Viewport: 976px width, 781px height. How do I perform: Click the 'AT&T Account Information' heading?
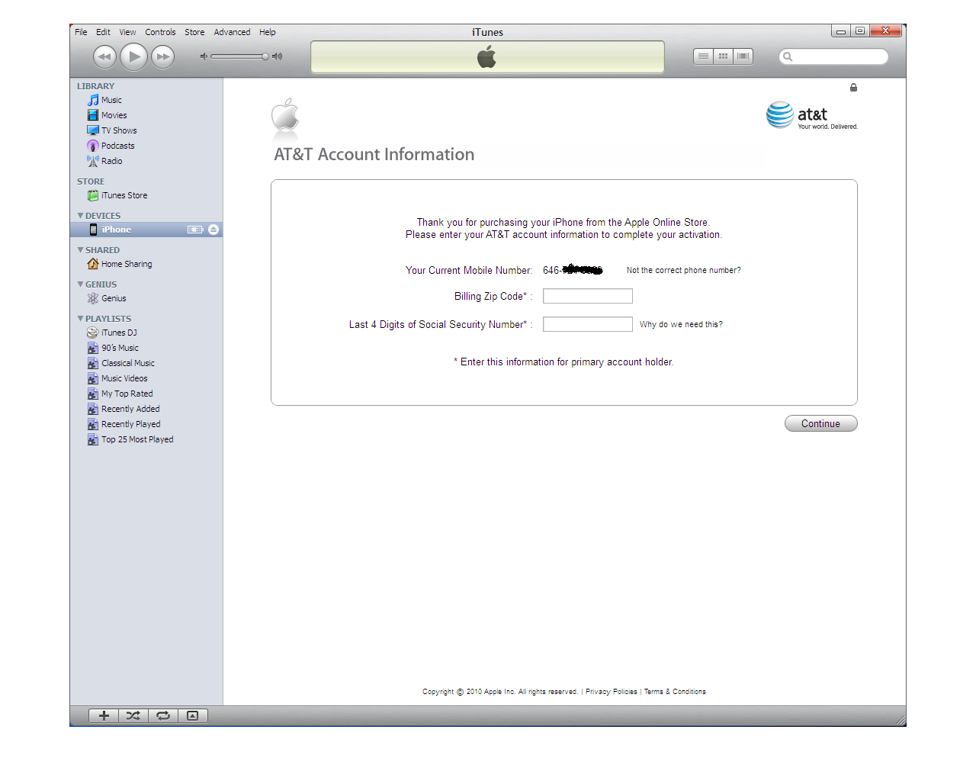pyautogui.click(x=374, y=154)
